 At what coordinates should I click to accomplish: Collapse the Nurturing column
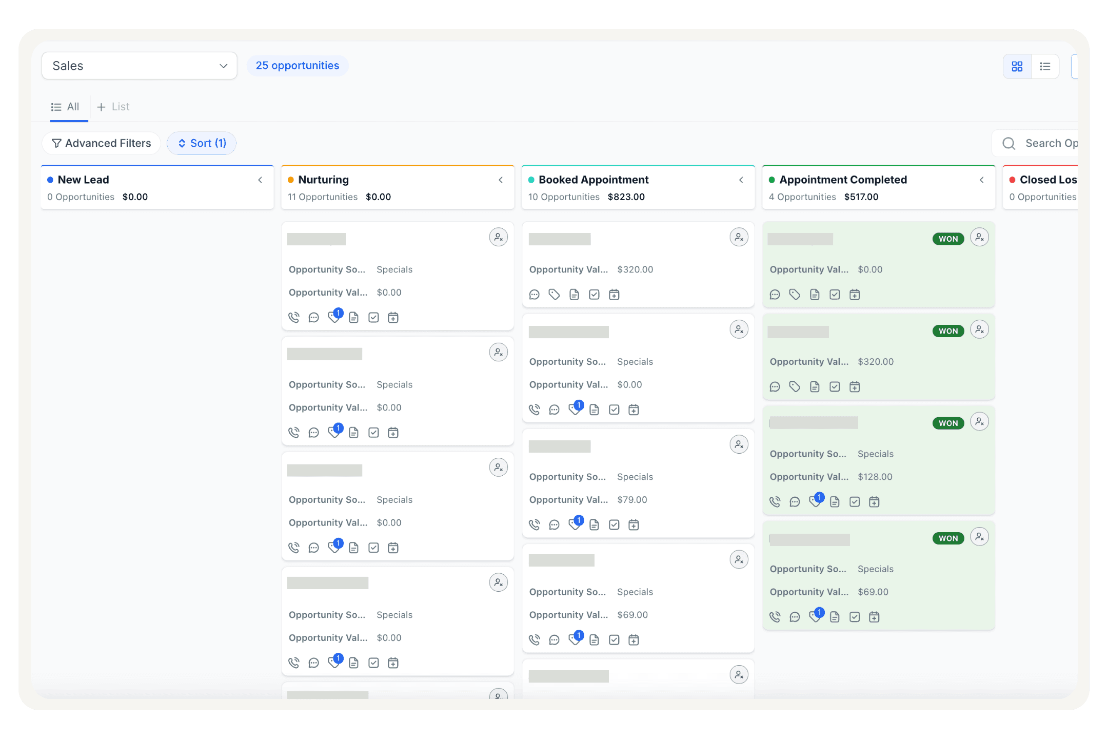point(501,180)
